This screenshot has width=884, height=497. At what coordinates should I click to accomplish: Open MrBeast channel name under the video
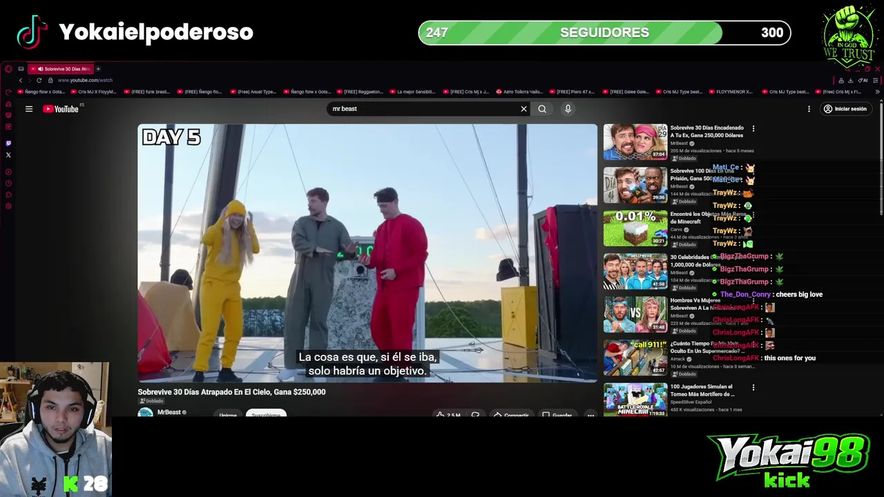(x=169, y=412)
